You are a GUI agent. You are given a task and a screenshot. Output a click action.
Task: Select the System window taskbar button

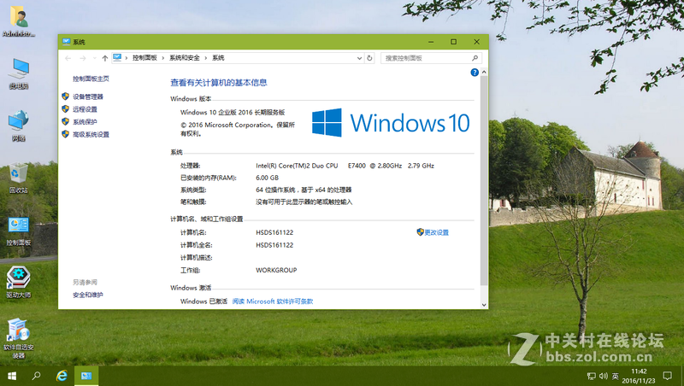coord(86,376)
